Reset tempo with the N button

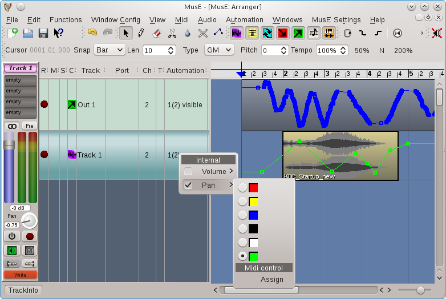coord(382,50)
